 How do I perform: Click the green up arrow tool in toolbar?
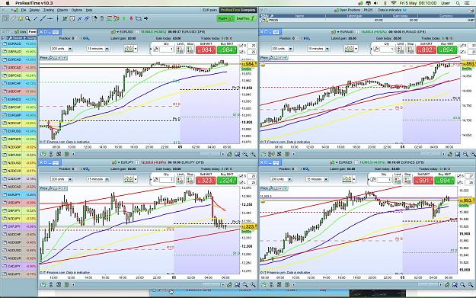point(124,18)
